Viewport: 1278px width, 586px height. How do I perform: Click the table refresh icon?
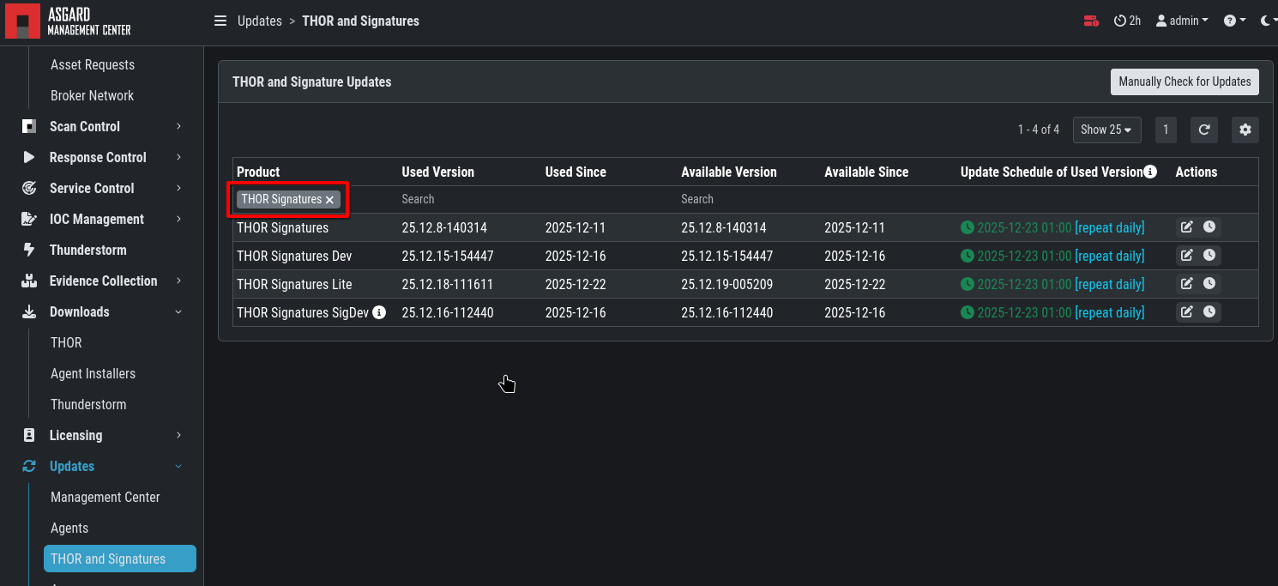[x=1204, y=130]
